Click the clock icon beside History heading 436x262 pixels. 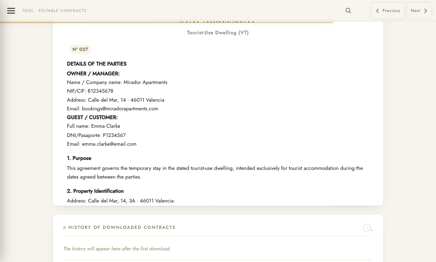pyautogui.click(x=64, y=228)
